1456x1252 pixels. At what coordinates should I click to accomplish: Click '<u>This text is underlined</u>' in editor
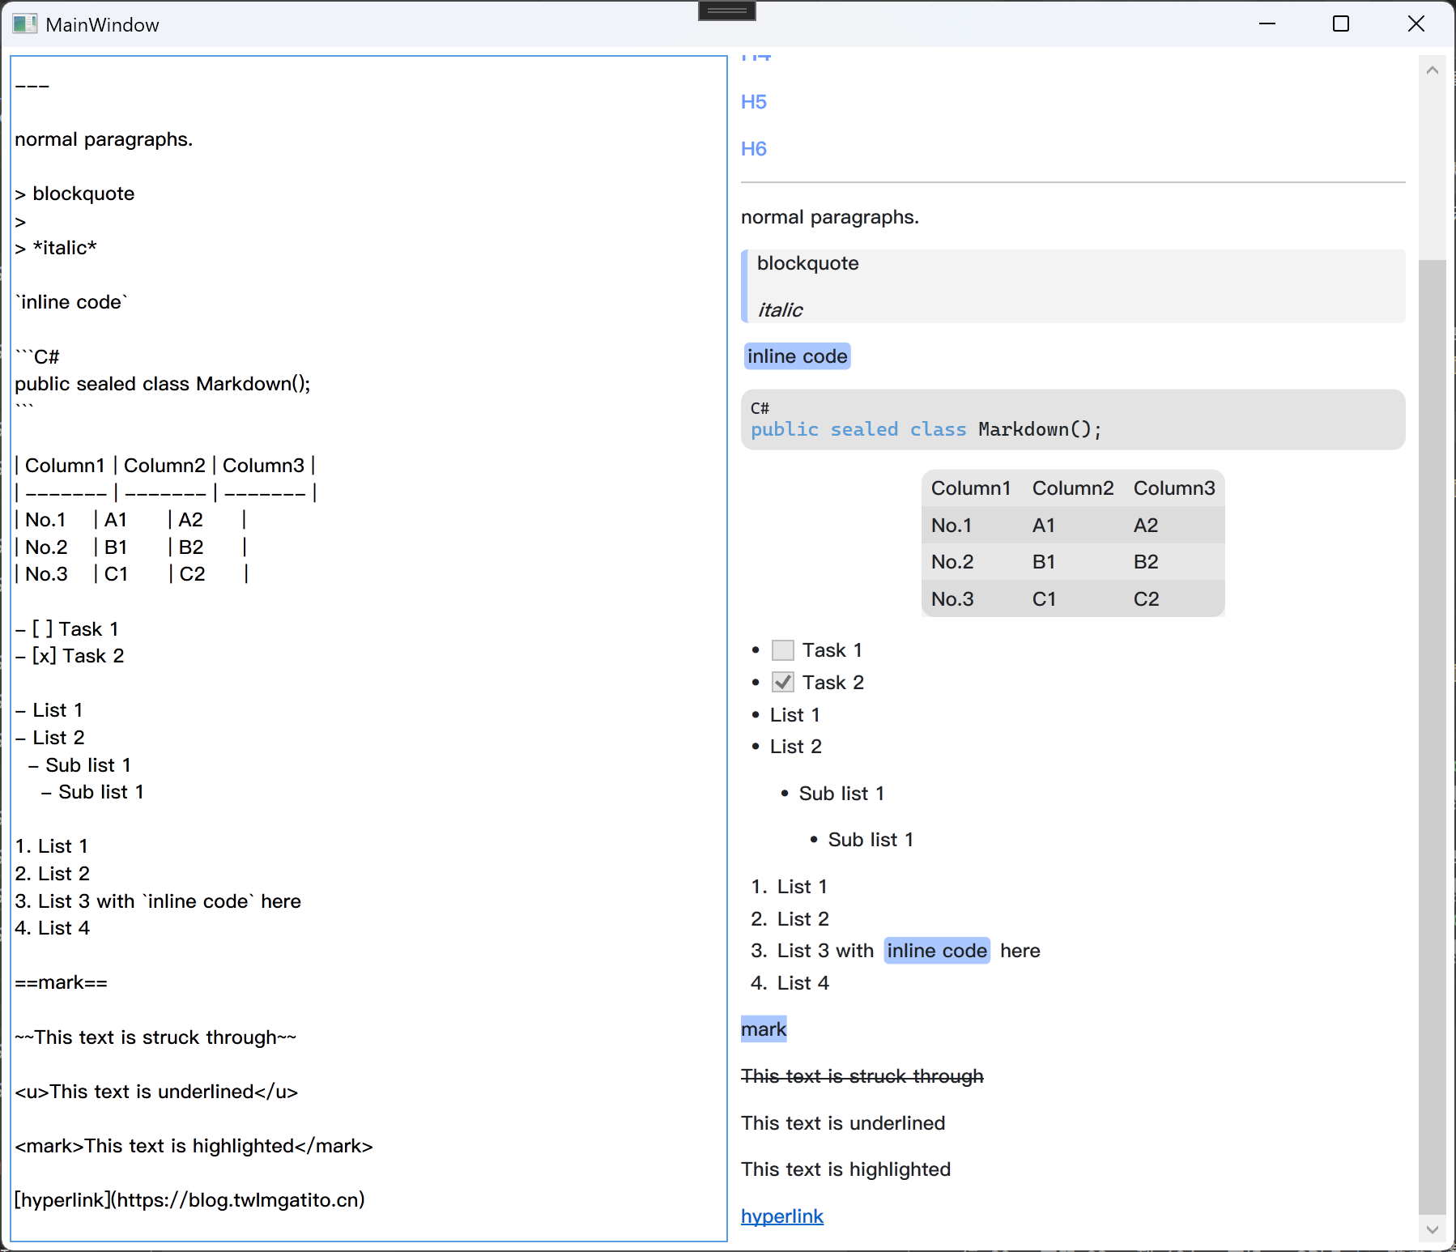156,1092
